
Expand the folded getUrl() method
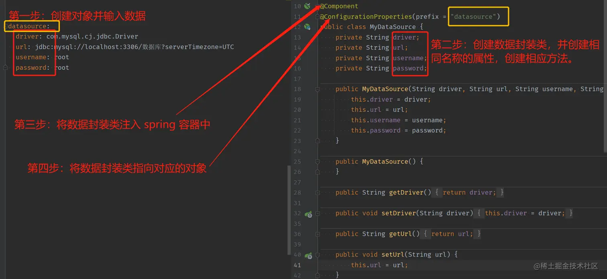318,234
